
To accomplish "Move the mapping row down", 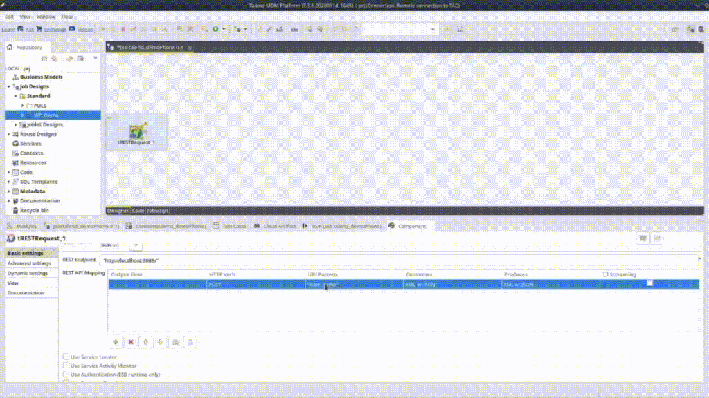I will (x=161, y=343).
